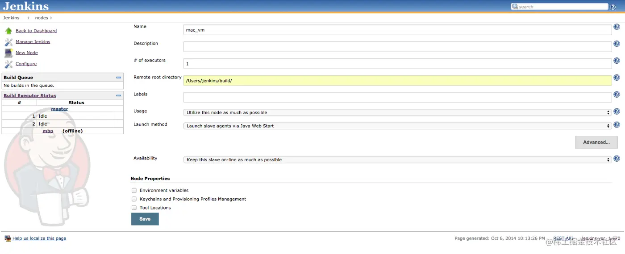Open the Availability dropdown
Viewport: 625px width, 254px height.
(397, 160)
